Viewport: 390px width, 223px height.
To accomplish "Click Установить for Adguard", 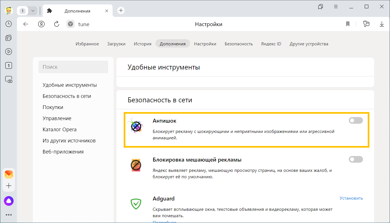I will (x=351, y=198).
